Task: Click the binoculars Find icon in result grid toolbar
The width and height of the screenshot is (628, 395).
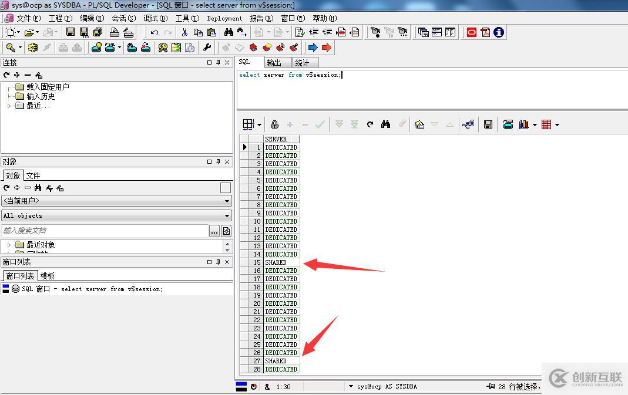Action: tap(385, 124)
